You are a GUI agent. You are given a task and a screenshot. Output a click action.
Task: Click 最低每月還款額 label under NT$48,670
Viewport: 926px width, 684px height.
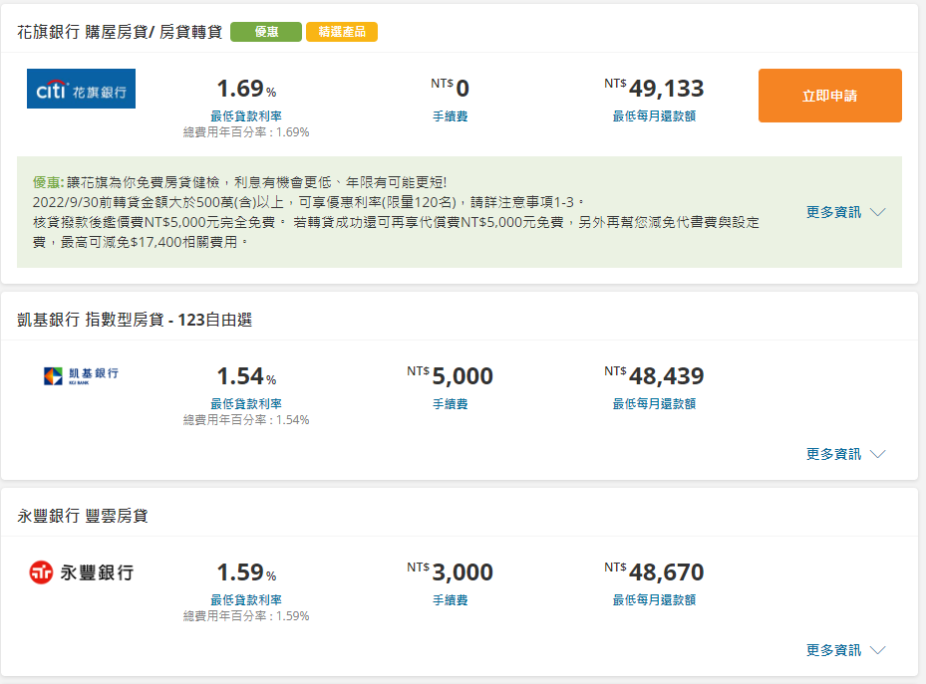pos(654,600)
